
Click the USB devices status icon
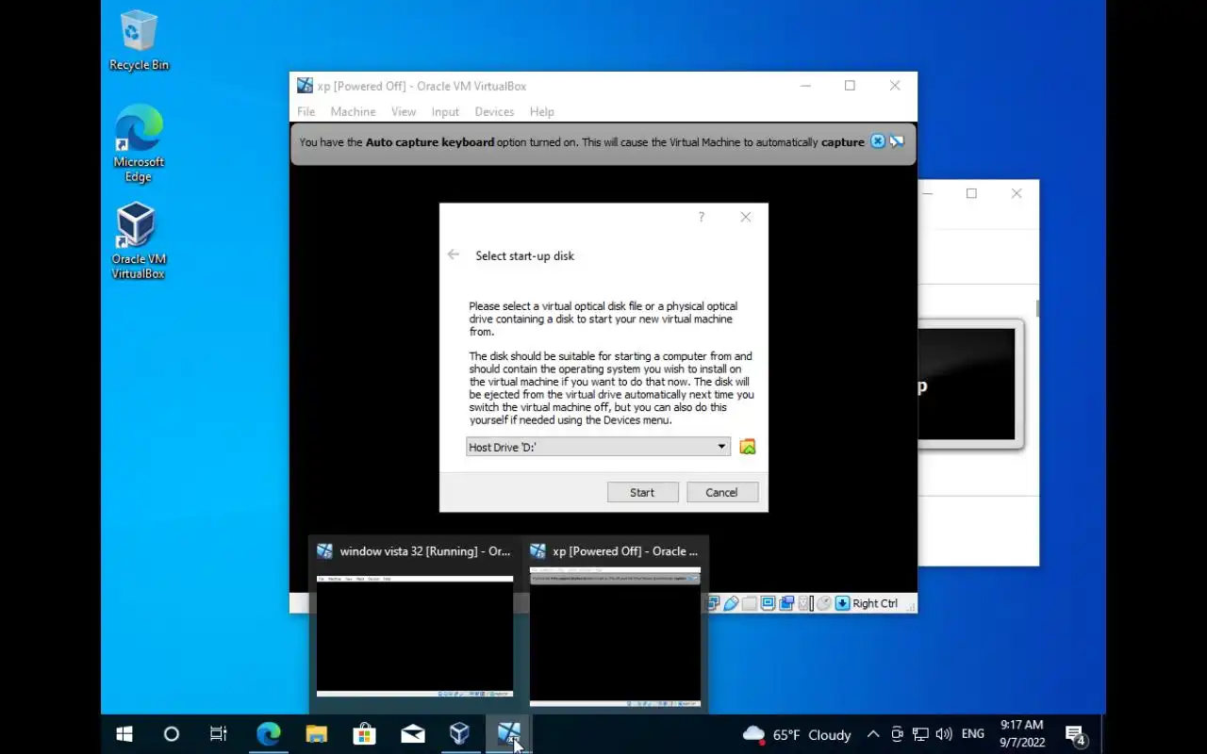[x=731, y=603]
